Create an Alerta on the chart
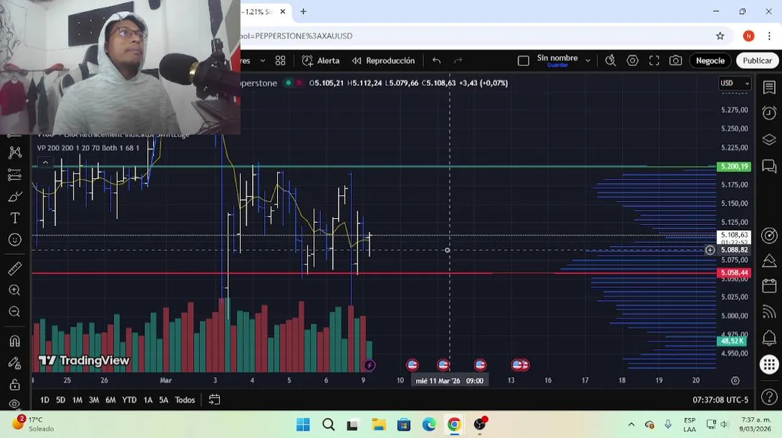The image size is (782, 438). pyautogui.click(x=321, y=60)
